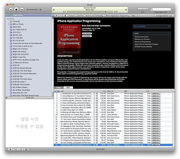Add a new playlist with plus button
Image resolution: width=180 pixels, height=159 pixels.
point(10,149)
